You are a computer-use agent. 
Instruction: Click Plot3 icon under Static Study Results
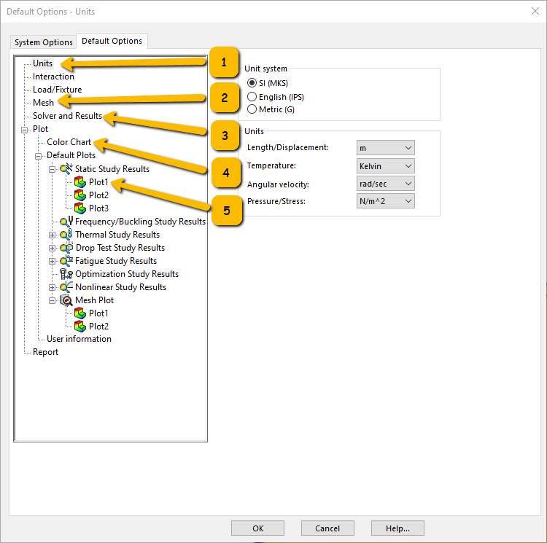pos(80,208)
